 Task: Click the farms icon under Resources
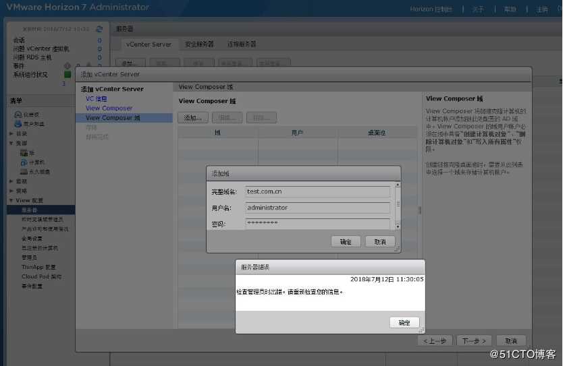[24, 153]
